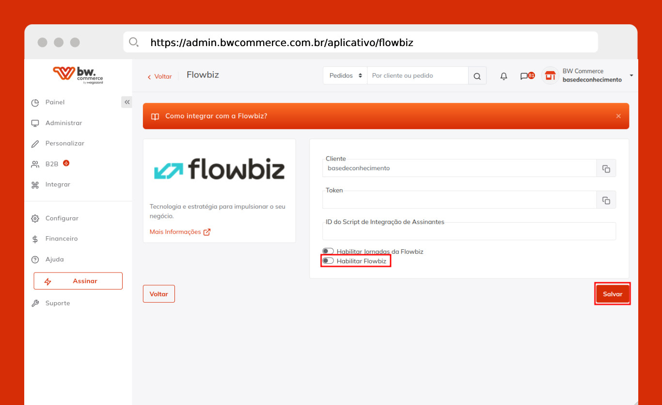Image resolution: width=662 pixels, height=405 pixels.
Task: Click the Administrar monitor icon
Action: 35,123
